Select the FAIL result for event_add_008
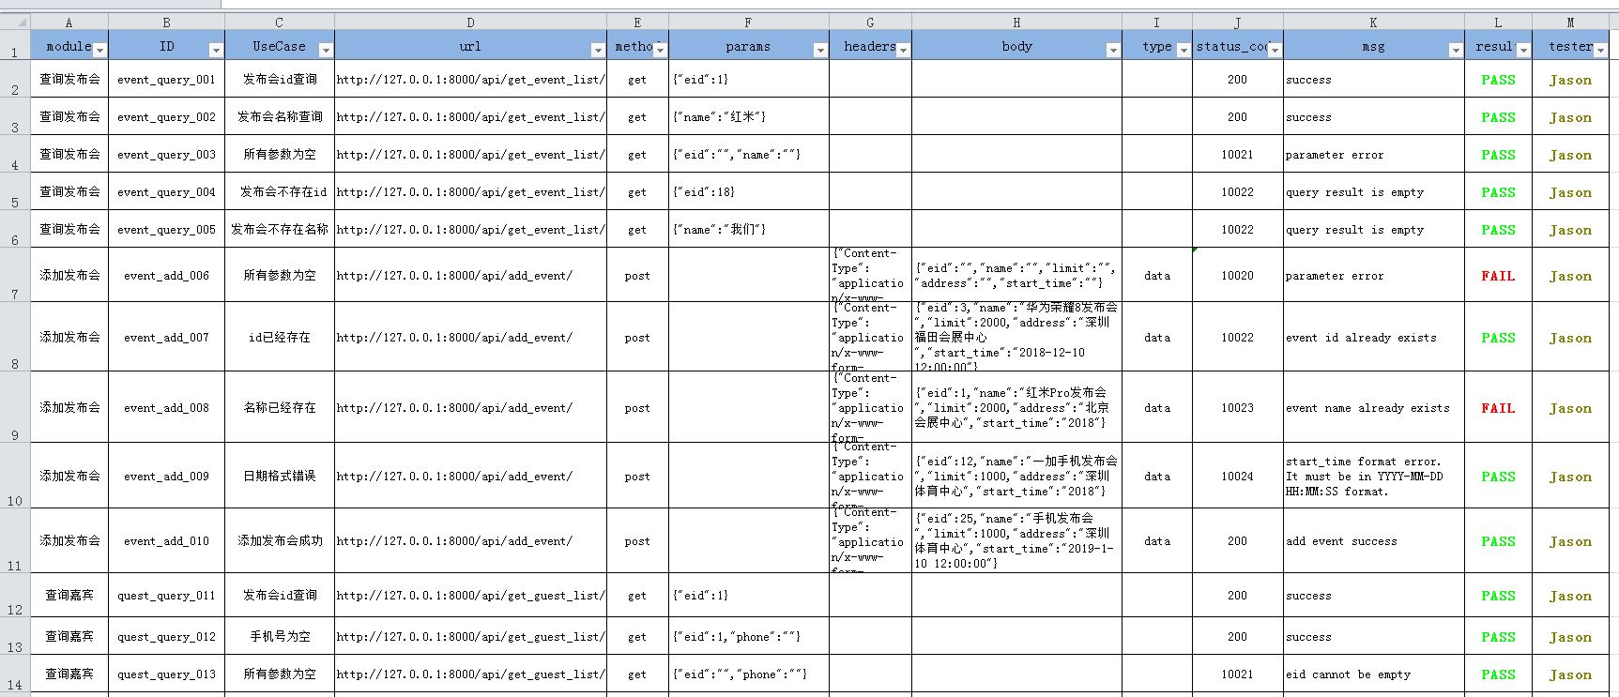The height and width of the screenshot is (697, 1619). coord(1498,408)
